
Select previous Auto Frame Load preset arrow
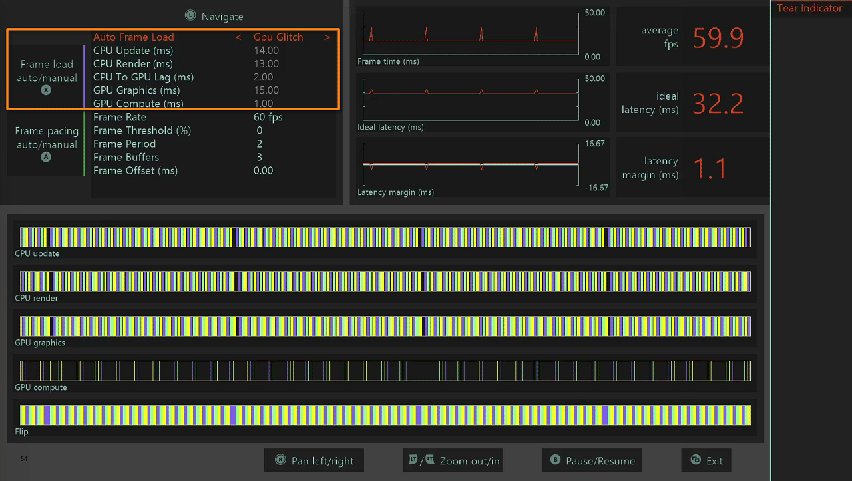pyautogui.click(x=238, y=37)
